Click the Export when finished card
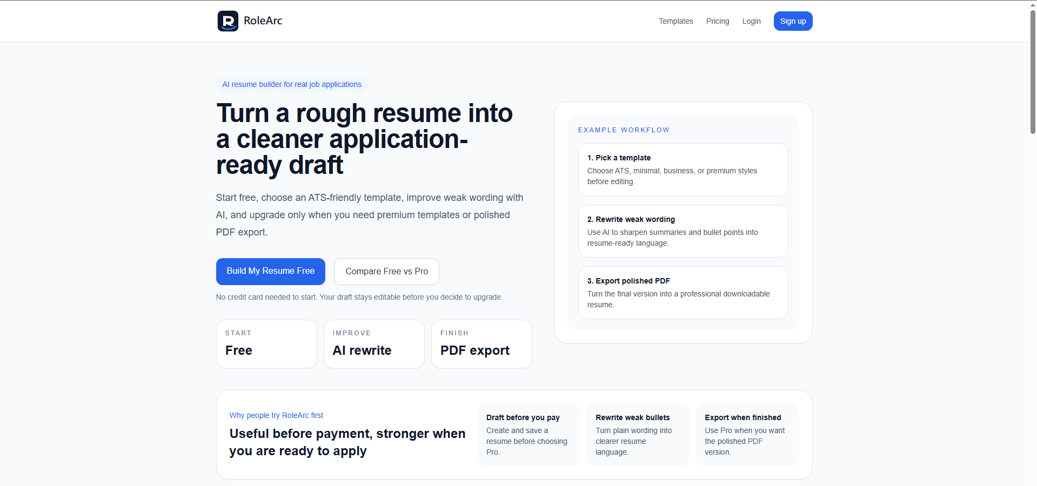Viewport: 1037px width, 486px height. pyautogui.click(x=747, y=435)
